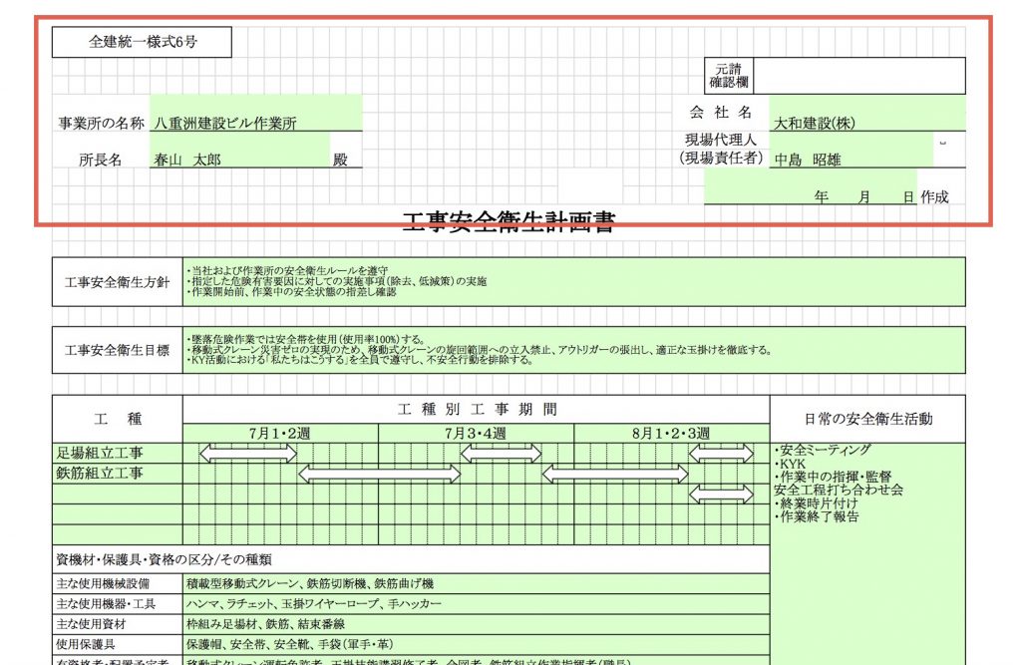
Task: Click the 年 月 日 creation date field
Action: [810, 186]
